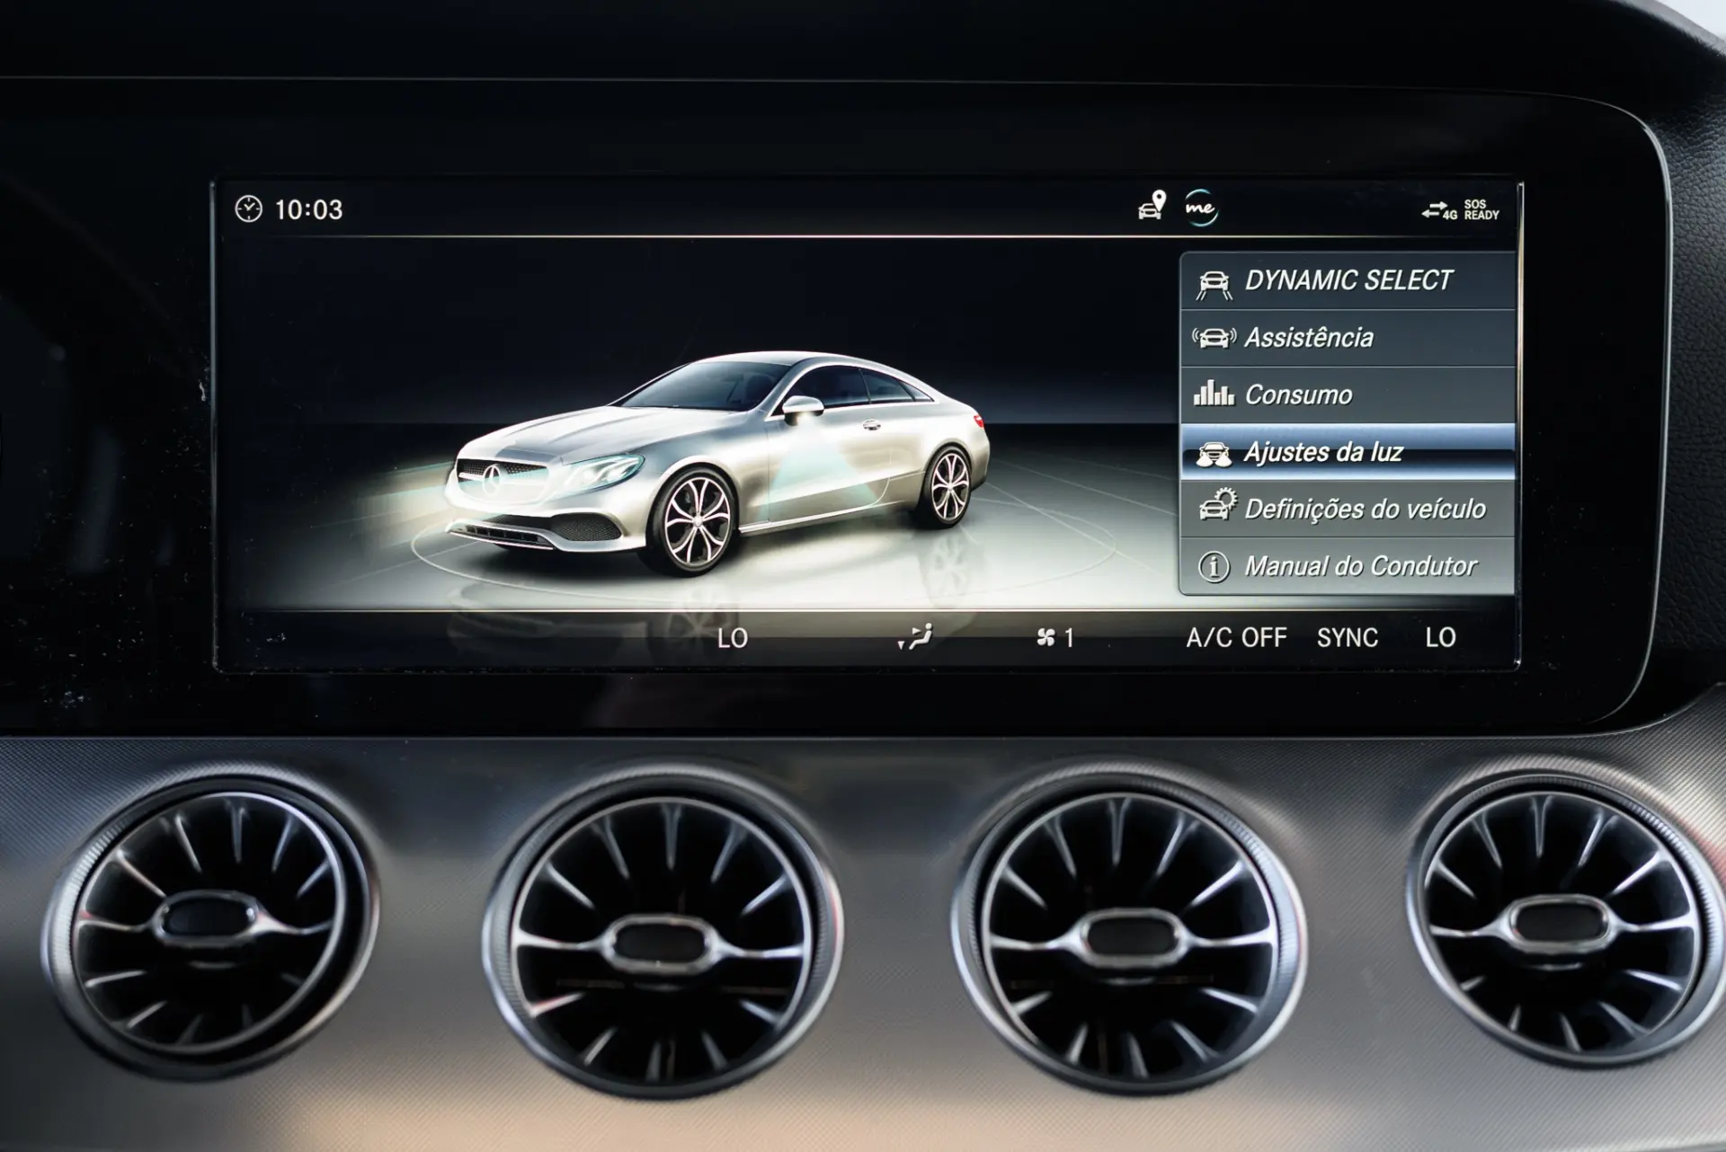Click the Consumo bar chart icon
Screen dimensions: 1726x1152
click(x=1214, y=394)
